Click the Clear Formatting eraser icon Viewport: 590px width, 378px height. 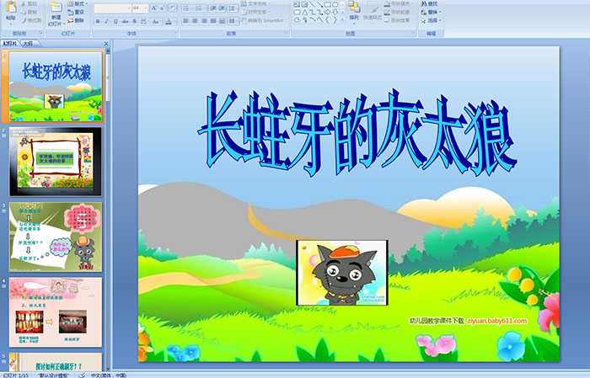(x=173, y=8)
